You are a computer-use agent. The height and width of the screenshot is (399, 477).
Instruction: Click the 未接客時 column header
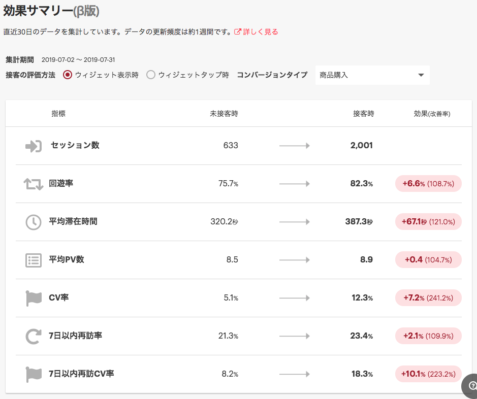(224, 114)
